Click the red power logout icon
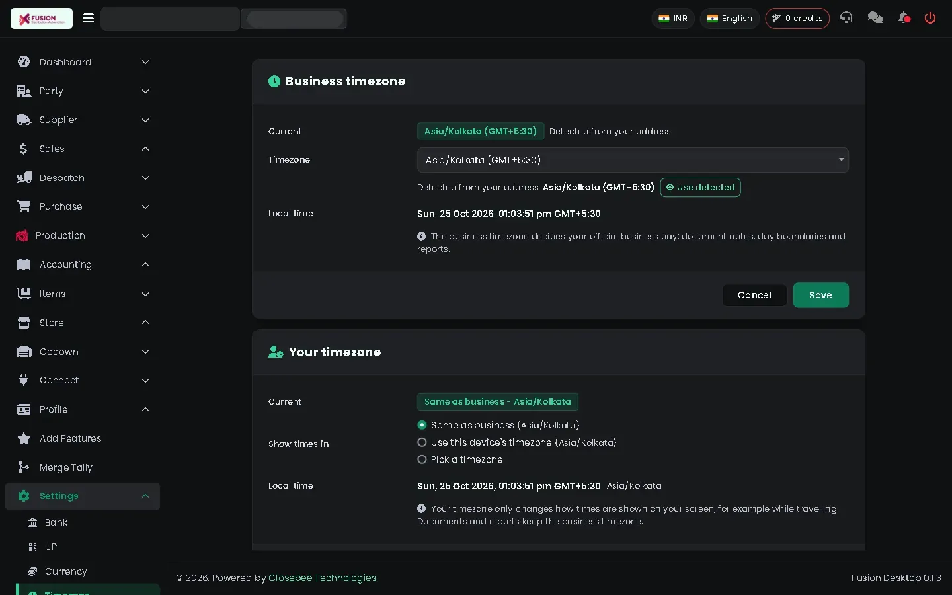Screen dimensions: 952x595 (930, 18)
